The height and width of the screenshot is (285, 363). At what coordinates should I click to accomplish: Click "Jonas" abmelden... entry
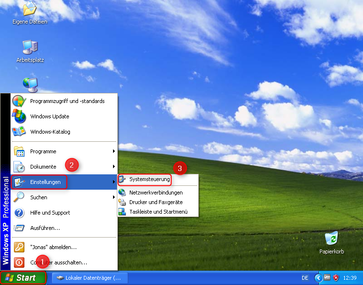point(64,247)
